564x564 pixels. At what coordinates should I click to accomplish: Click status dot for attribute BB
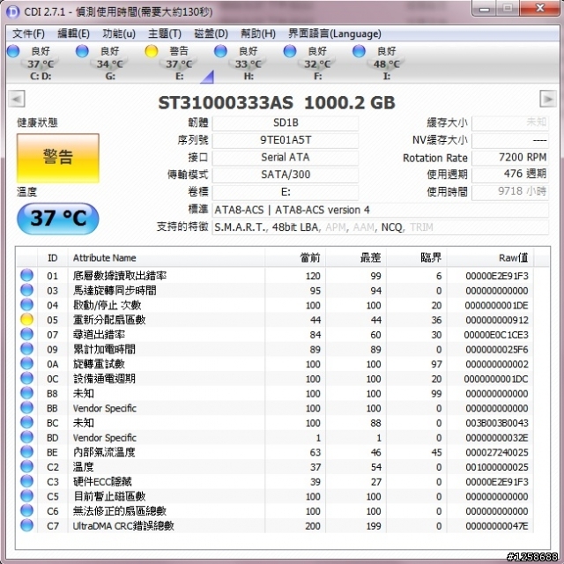click(26, 408)
